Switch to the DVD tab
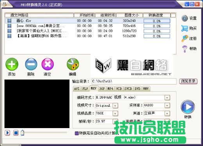The width and height of the screenshot is (203, 146). point(137,89)
